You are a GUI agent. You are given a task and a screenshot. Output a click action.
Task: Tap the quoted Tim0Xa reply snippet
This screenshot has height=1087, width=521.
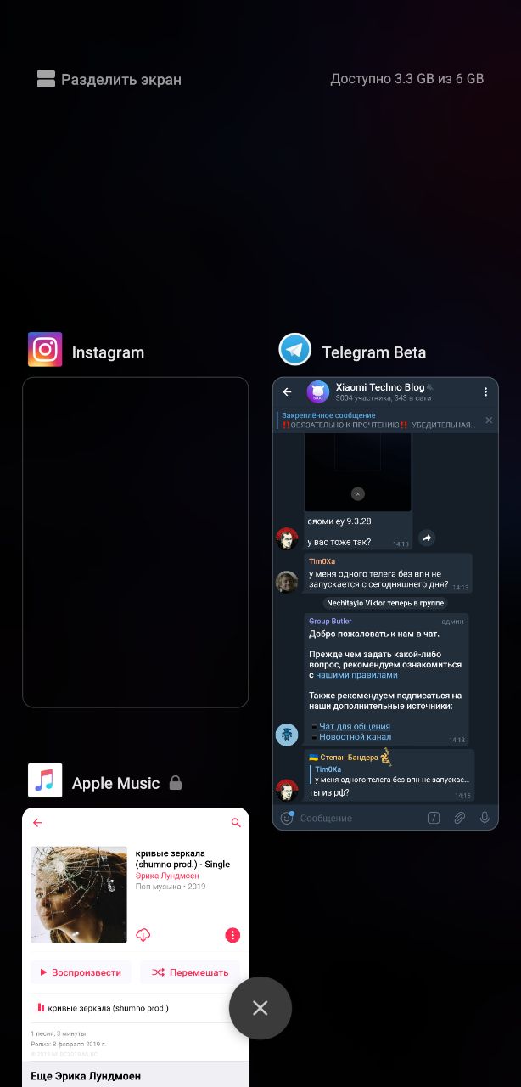point(389,774)
